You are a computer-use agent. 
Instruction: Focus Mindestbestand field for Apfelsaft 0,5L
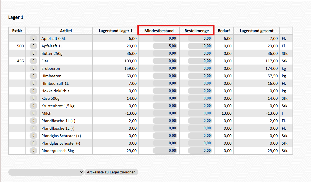pyautogui.click(x=165, y=38)
